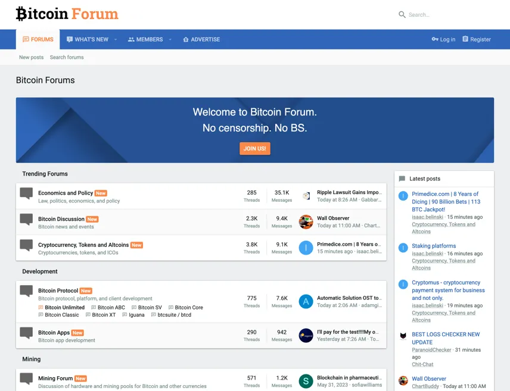Select New posts in the sub-navigation

tap(31, 57)
